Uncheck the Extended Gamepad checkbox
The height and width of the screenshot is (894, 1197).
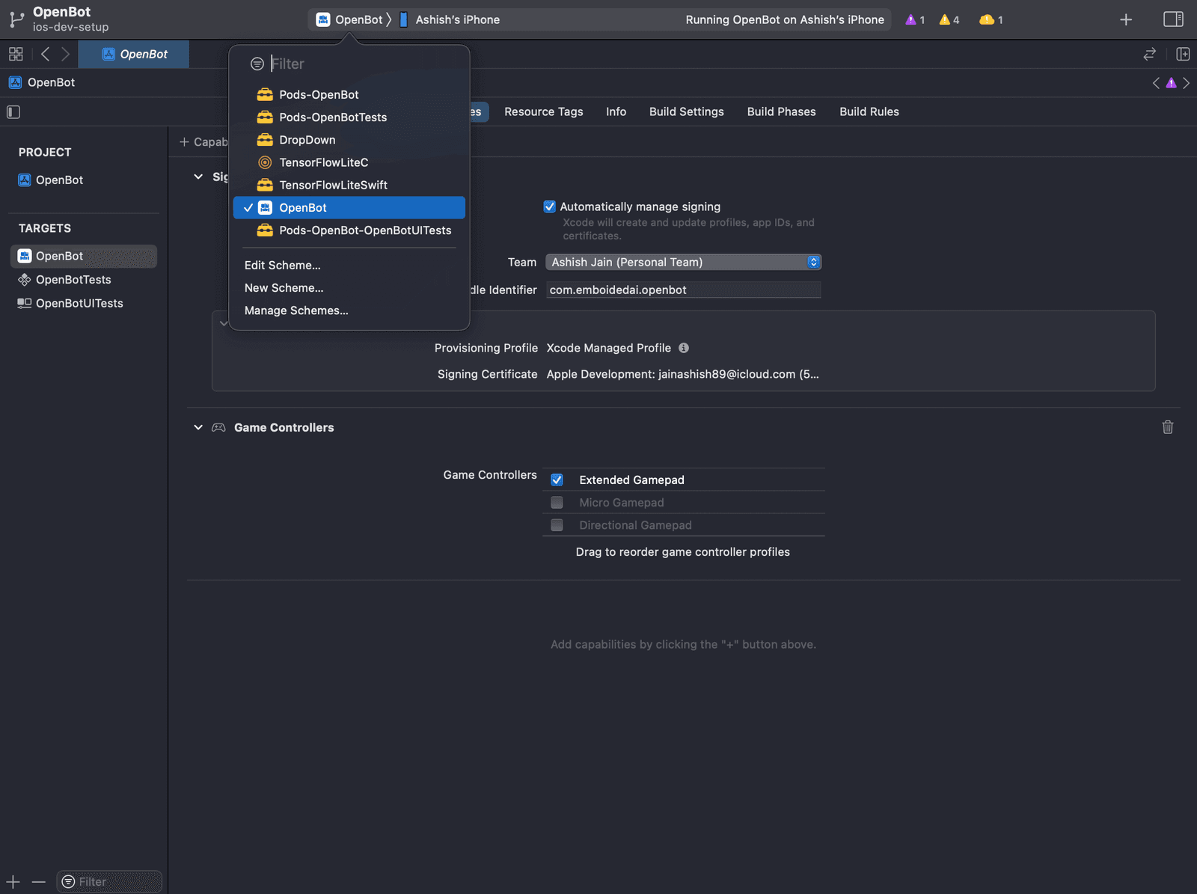557,480
